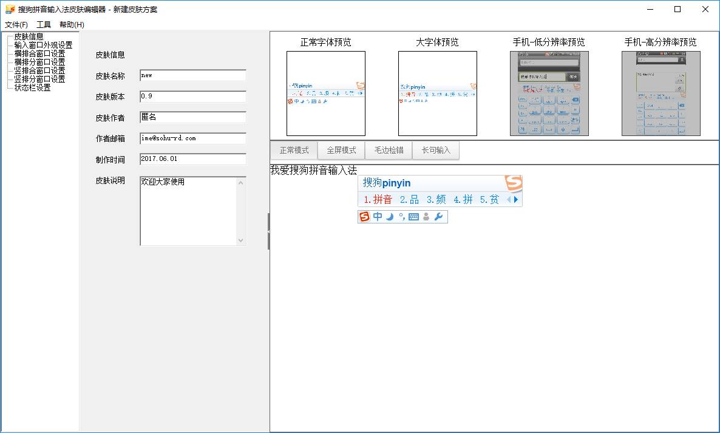Click the Sogou logo in the candidate window corner
The width and height of the screenshot is (720, 433).
click(x=514, y=183)
